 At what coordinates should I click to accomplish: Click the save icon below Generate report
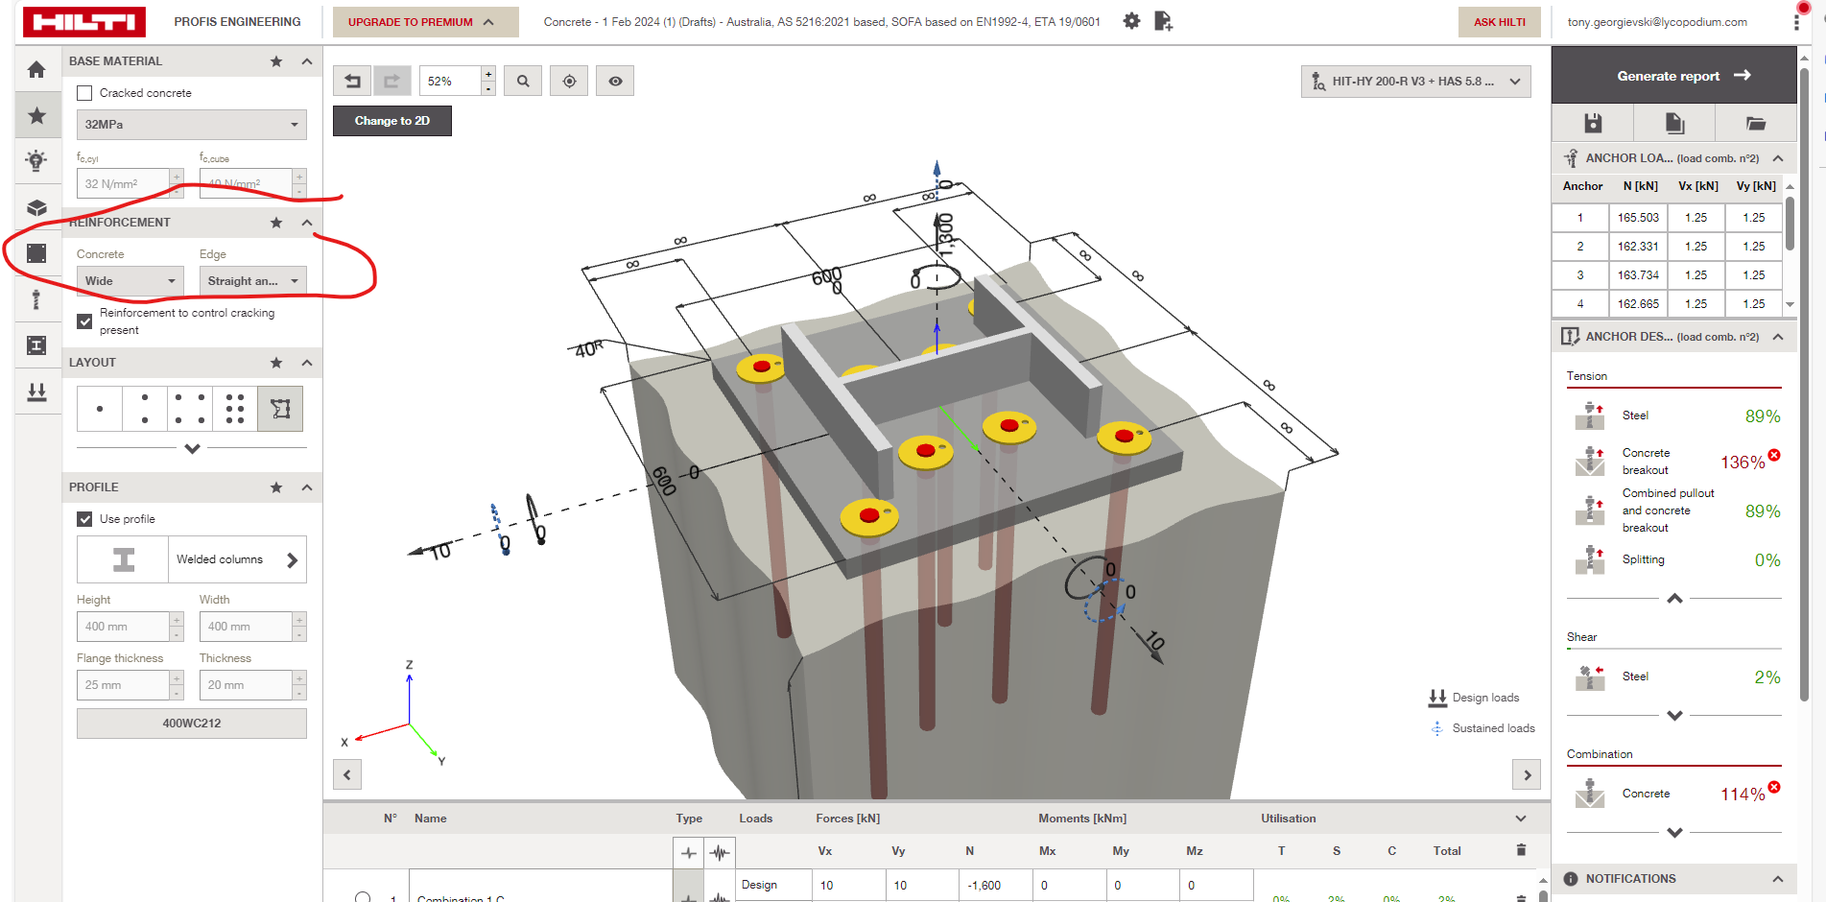click(x=1593, y=123)
